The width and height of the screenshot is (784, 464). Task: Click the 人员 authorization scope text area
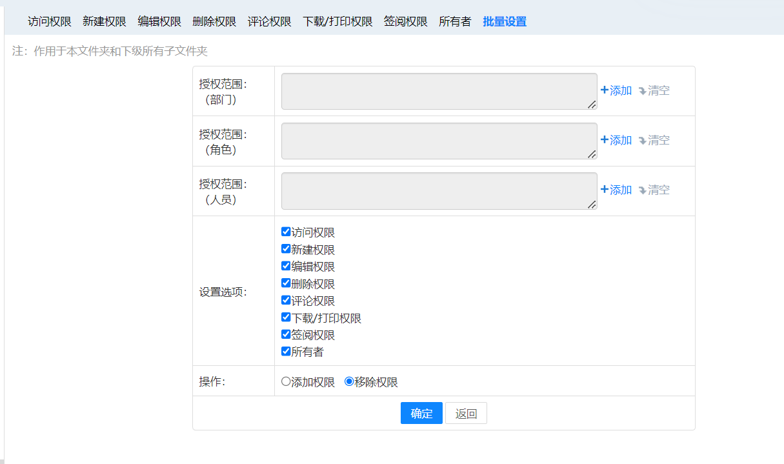click(439, 190)
